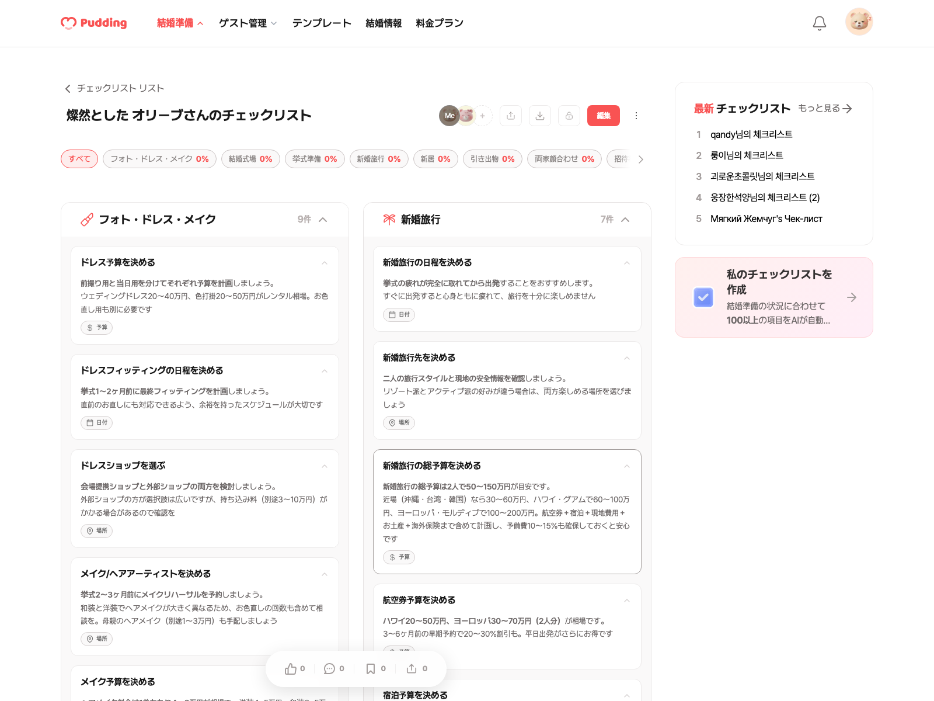
Task: Select the 結婚式場 0% filter tab
Action: pos(250,159)
